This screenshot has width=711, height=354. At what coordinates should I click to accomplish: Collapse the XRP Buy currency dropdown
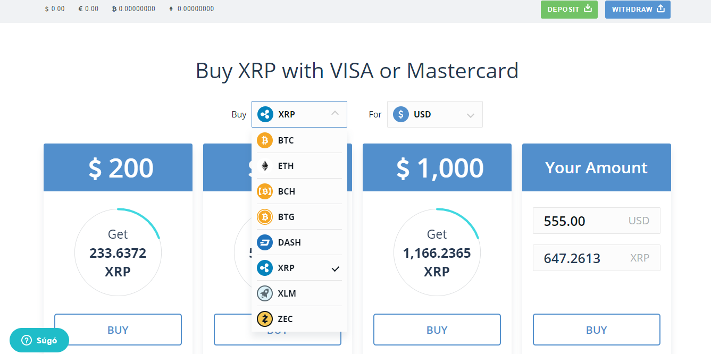point(299,114)
